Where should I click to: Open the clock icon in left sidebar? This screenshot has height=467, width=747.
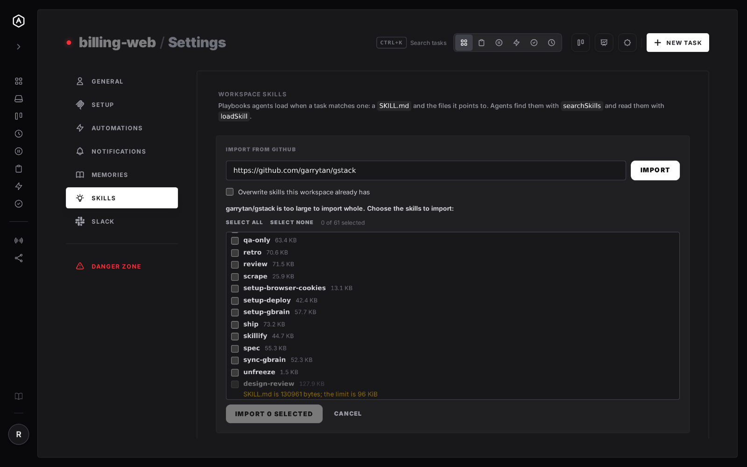tap(19, 134)
